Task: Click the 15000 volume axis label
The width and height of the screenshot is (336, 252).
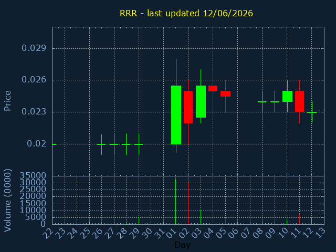Action: [33, 203]
